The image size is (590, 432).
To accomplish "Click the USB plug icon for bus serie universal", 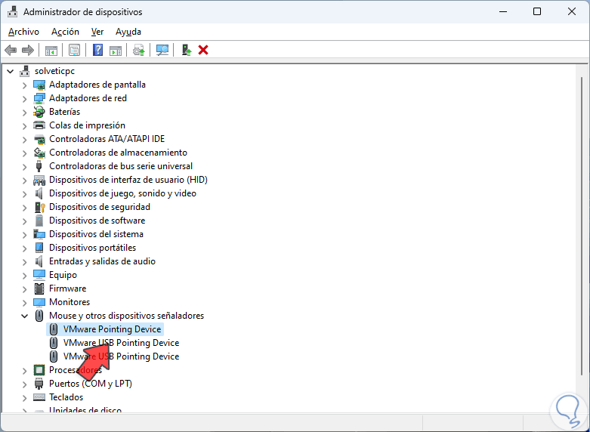I will coord(39,166).
